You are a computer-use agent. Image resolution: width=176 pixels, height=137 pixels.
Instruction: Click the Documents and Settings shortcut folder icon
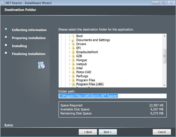(73, 40)
